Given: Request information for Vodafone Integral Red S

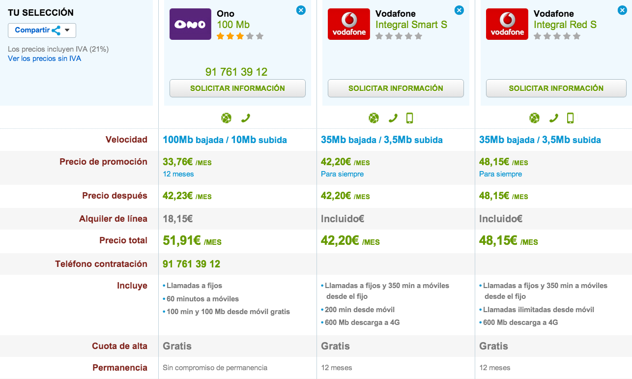Looking at the screenshot, I should click(556, 88).
